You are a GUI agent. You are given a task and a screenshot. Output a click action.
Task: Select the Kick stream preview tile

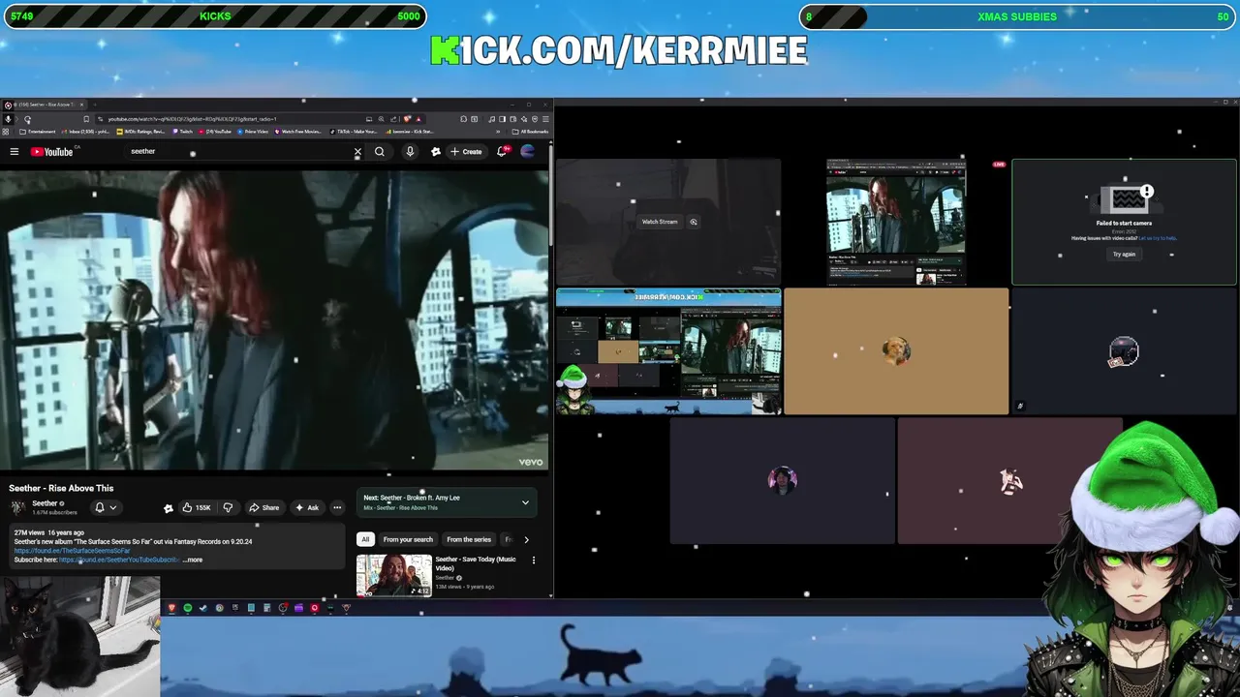coord(668,351)
